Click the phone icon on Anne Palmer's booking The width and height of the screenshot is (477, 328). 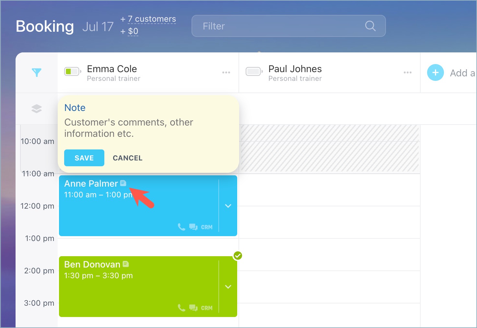(x=181, y=227)
